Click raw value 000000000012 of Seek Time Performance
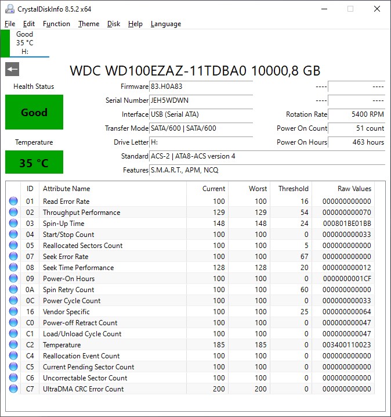Image resolution: width=391 pixels, height=417 pixels. point(347,268)
